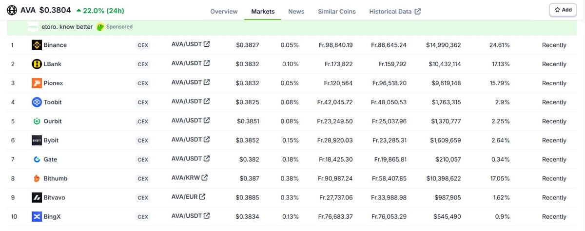Viewport: 585px width, 231px height.
Task: Click external link icon in Bybit AVA/USDT row
Action: click(x=207, y=139)
